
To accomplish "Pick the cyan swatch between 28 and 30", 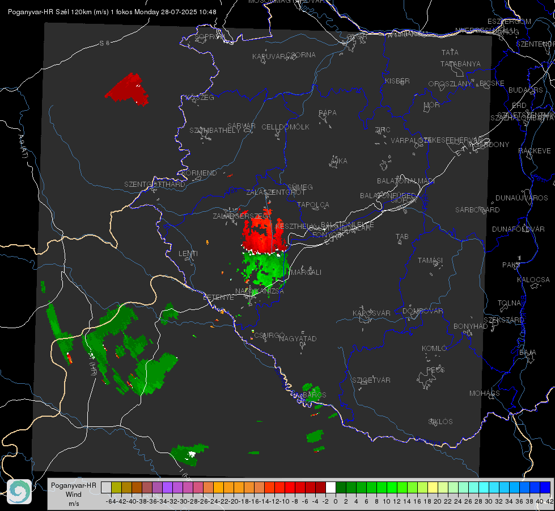I will click(484, 488).
